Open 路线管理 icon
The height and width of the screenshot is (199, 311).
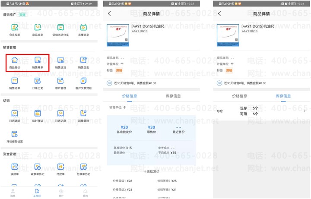coord(83,113)
